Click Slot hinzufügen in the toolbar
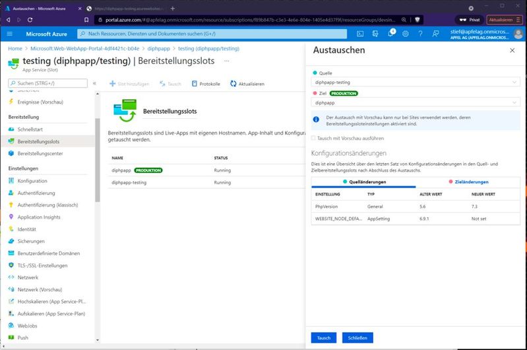Image resolution: width=527 pixels, height=350 pixels. 129,84
